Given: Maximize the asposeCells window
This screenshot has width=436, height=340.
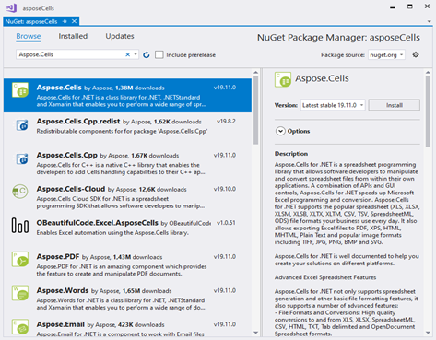Looking at the screenshot, I should click(410, 6).
